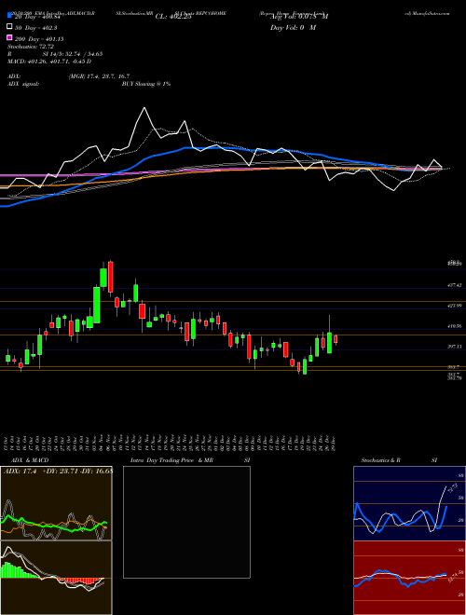Click the tallest green candle near the peak
The height and width of the screenshot is (615, 466).
tap(97, 305)
